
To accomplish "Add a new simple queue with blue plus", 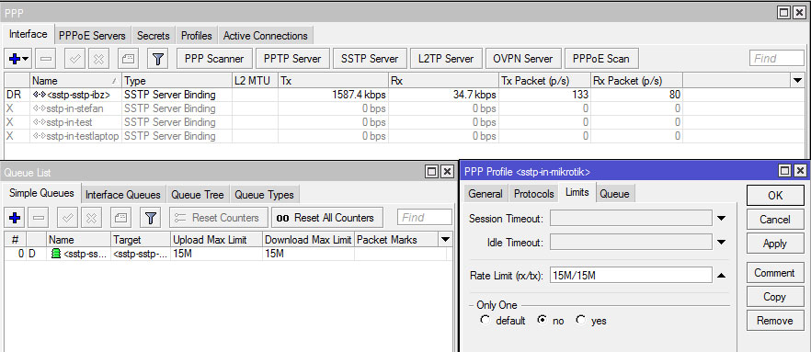I will click(15, 218).
